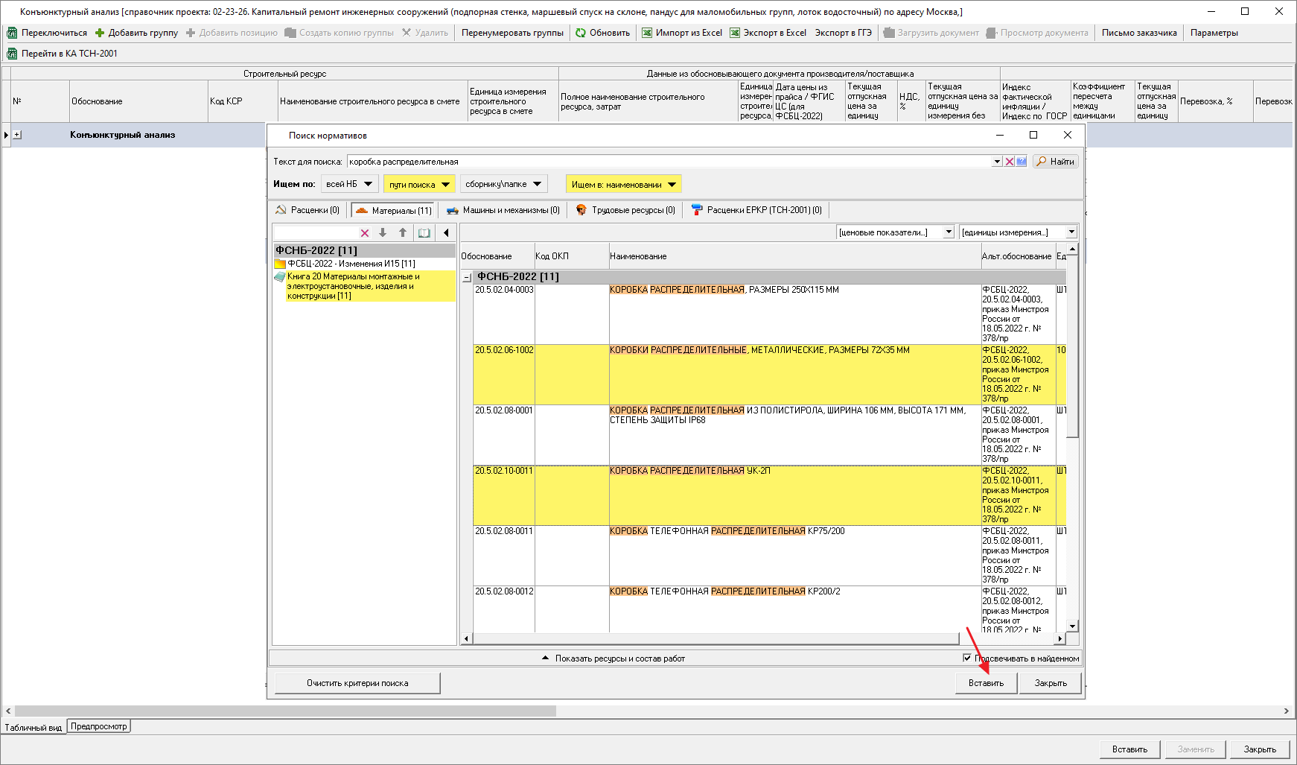Click Вставить button in search dialog

(986, 683)
